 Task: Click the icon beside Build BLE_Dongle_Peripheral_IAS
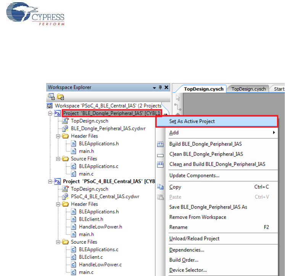pyautogui.click(x=160, y=144)
